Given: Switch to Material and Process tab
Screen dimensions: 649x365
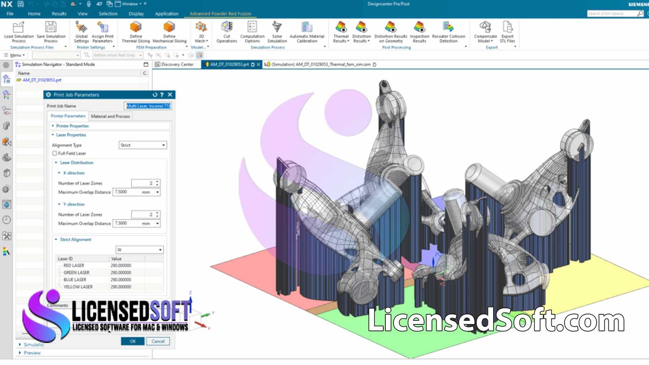Looking at the screenshot, I should tap(110, 116).
